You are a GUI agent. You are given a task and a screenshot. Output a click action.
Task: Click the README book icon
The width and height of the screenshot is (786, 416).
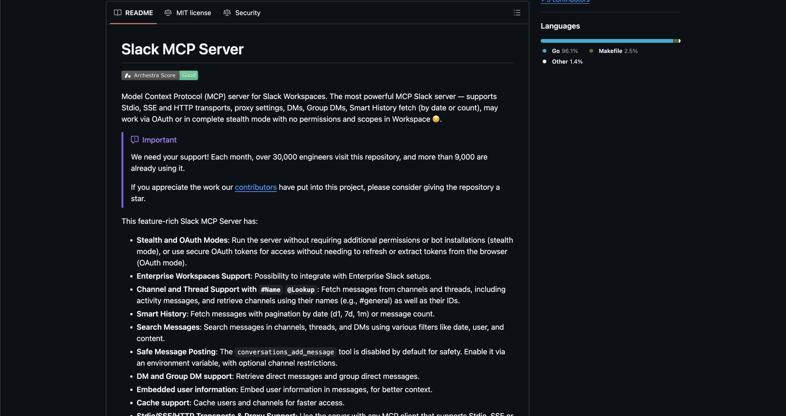[x=118, y=13]
